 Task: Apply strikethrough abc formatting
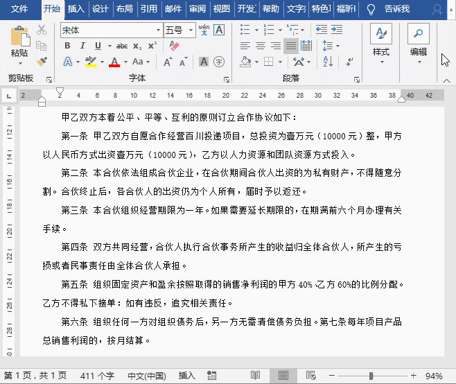[x=122, y=46]
